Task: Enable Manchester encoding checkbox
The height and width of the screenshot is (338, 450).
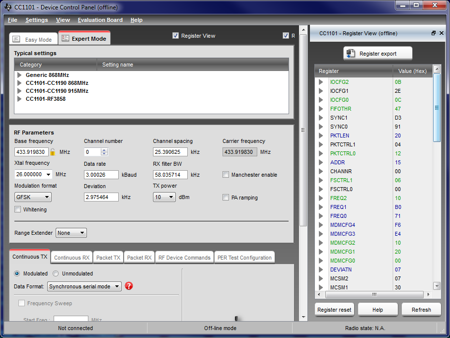Action: pyautogui.click(x=225, y=175)
